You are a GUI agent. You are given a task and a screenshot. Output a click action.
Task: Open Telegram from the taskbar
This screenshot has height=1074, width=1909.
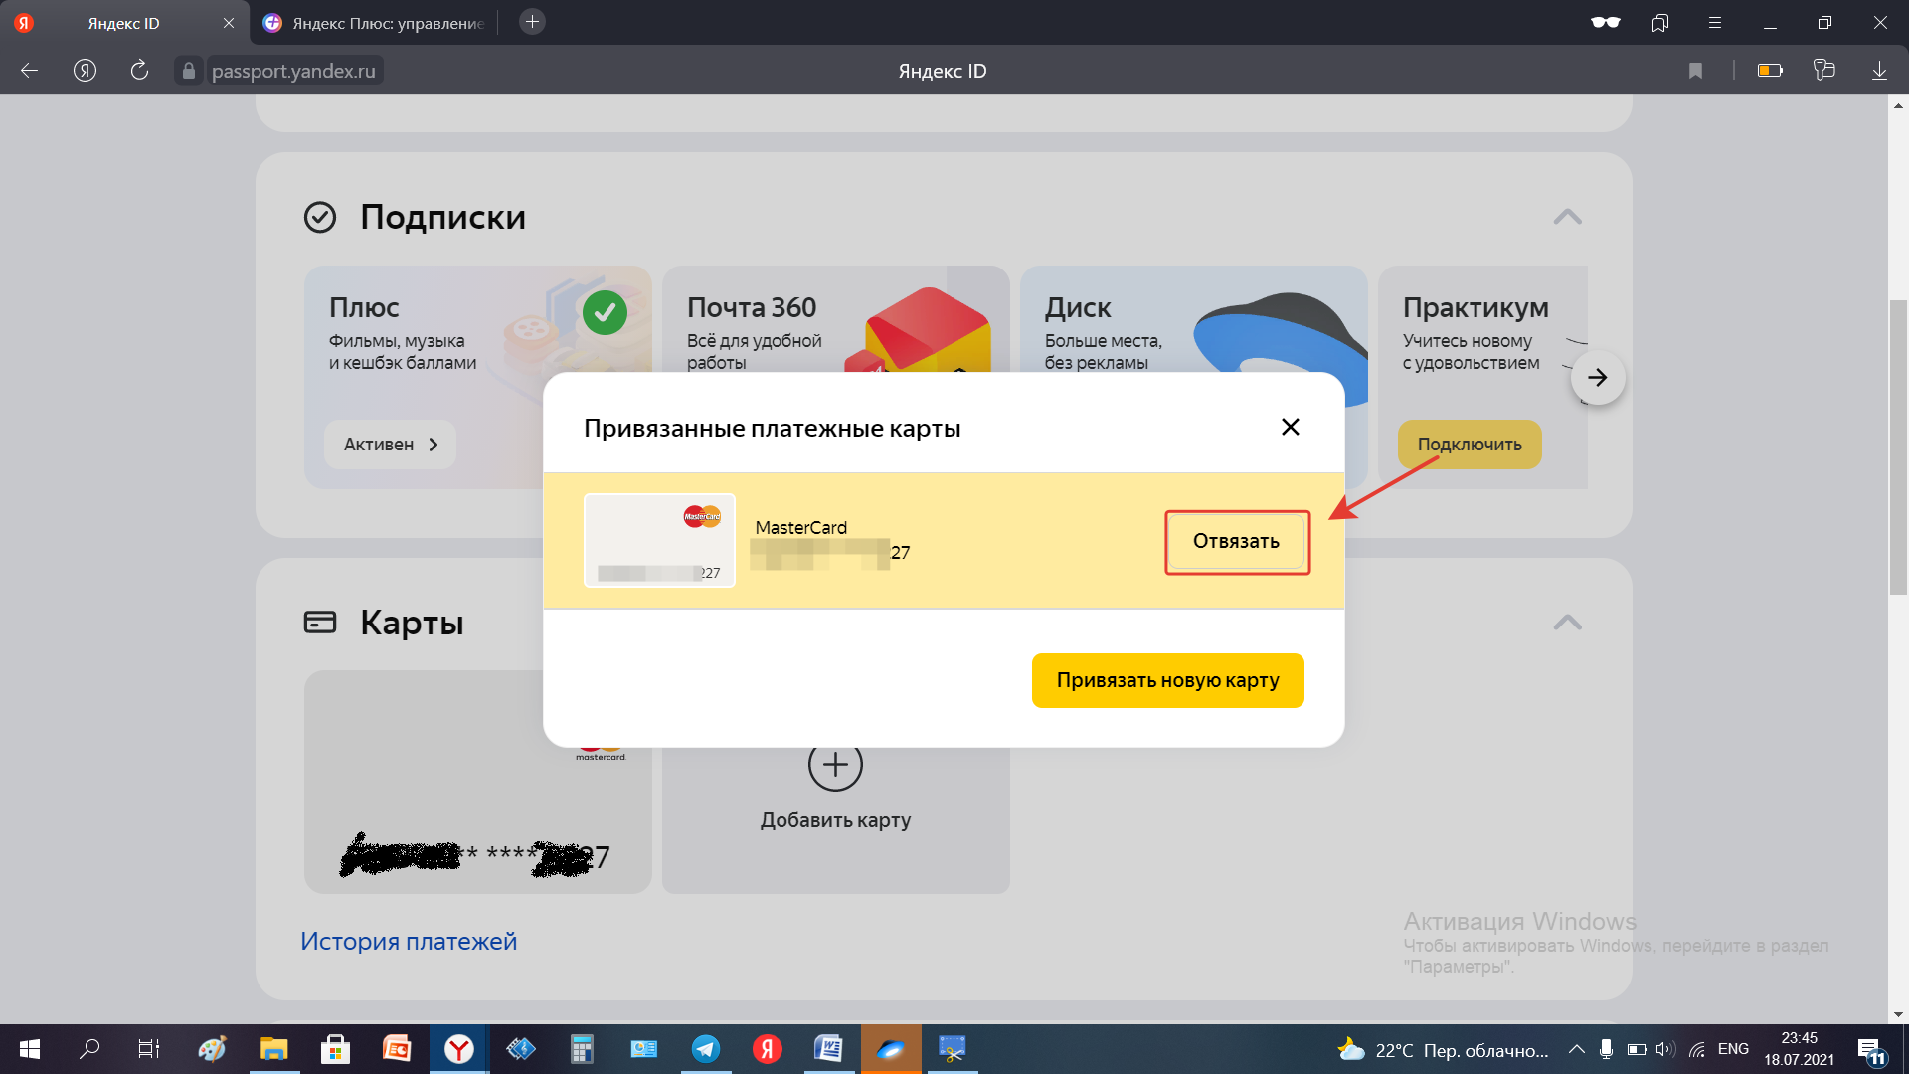(x=706, y=1049)
